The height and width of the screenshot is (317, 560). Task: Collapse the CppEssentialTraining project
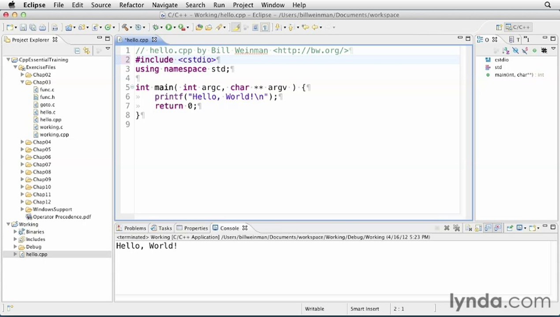coord(8,59)
